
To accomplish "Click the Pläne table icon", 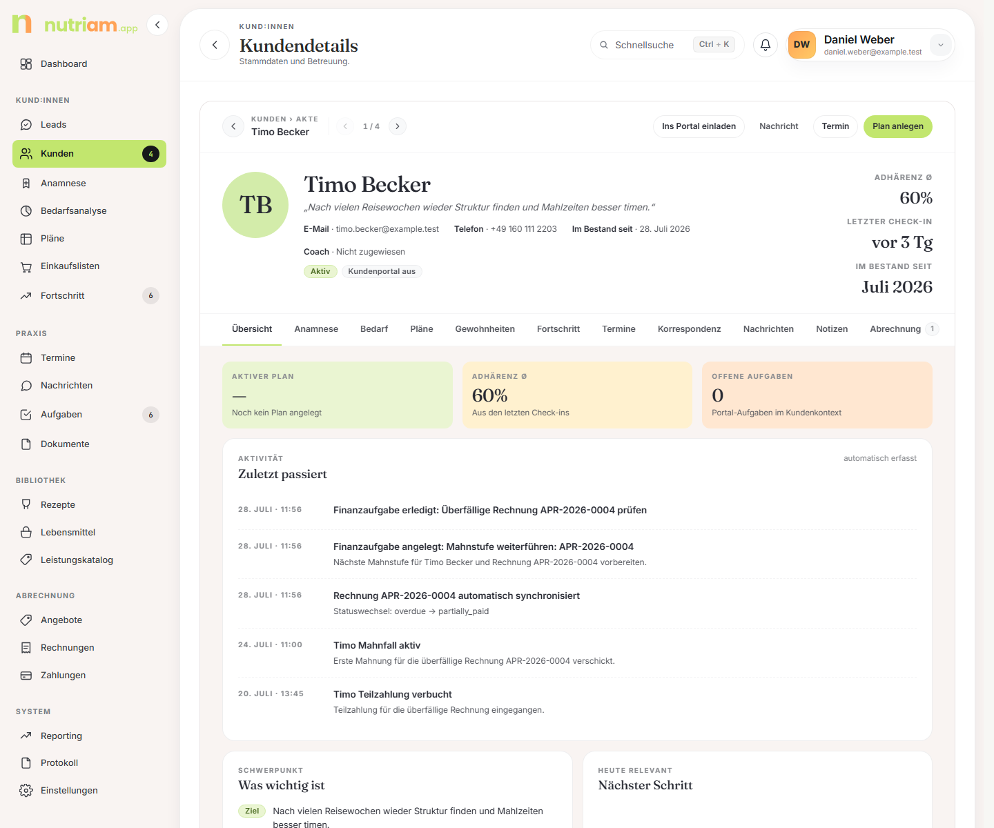I will (26, 239).
